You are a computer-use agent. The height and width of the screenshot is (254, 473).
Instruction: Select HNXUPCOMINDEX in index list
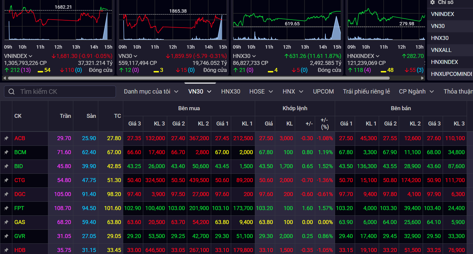[450, 74]
